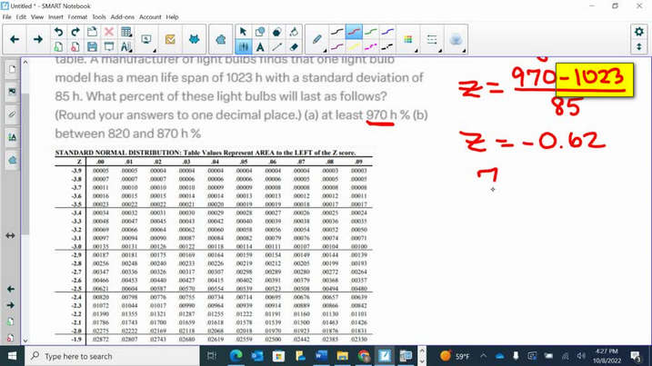Open the View menu
Image resolution: width=652 pixels, height=366 pixels.
(37, 17)
